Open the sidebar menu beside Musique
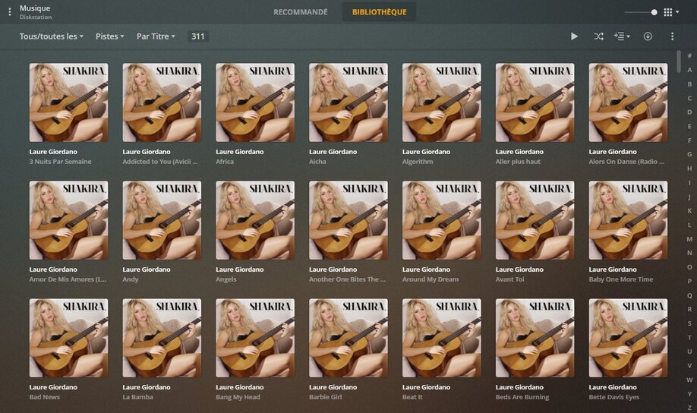The width and height of the screenshot is (697, 413). 9,12
